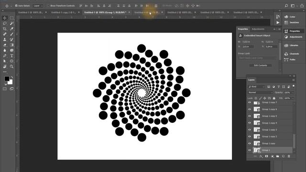Select the Healing Brush tool

tap(5, 34)
